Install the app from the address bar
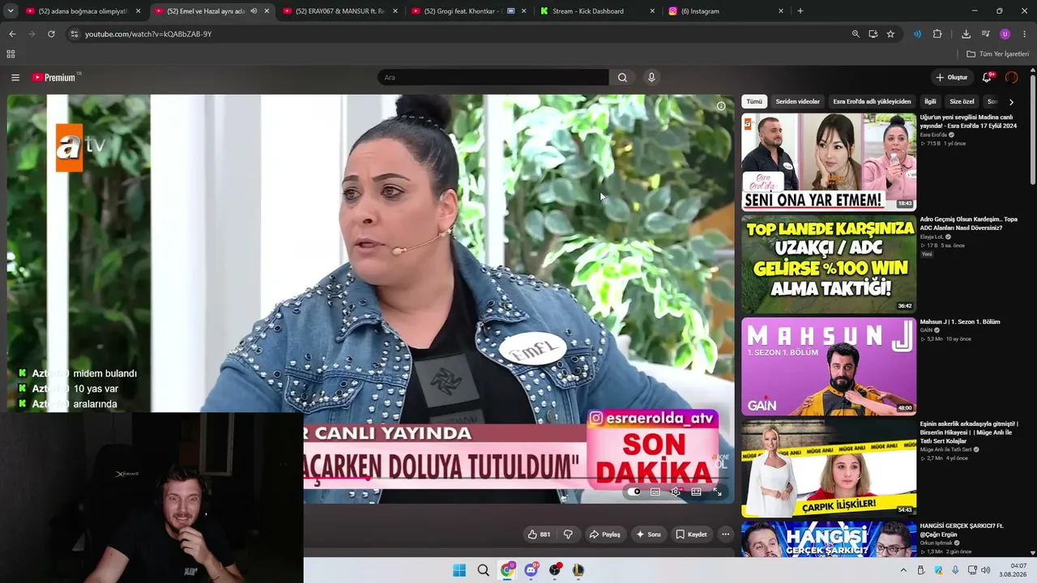The width and height of the screenshot is (1037, 583). click(873, 34)
